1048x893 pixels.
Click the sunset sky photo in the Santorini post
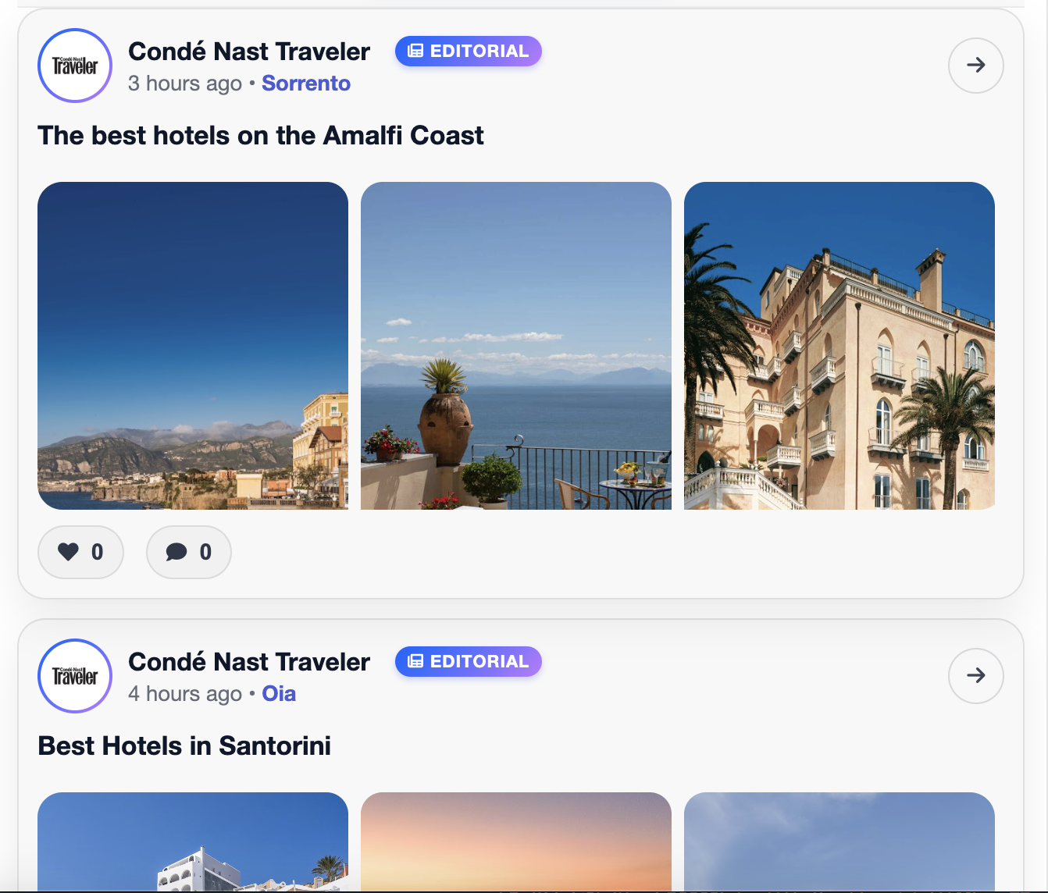click(515, 843)
